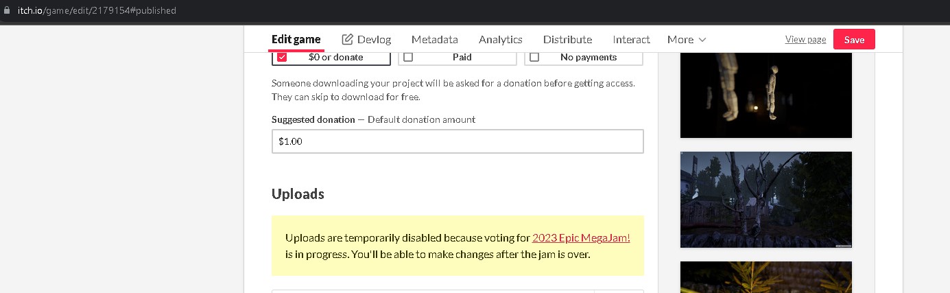950x293 pixels.
Task: Enable the No payments option
Action: 534,58
